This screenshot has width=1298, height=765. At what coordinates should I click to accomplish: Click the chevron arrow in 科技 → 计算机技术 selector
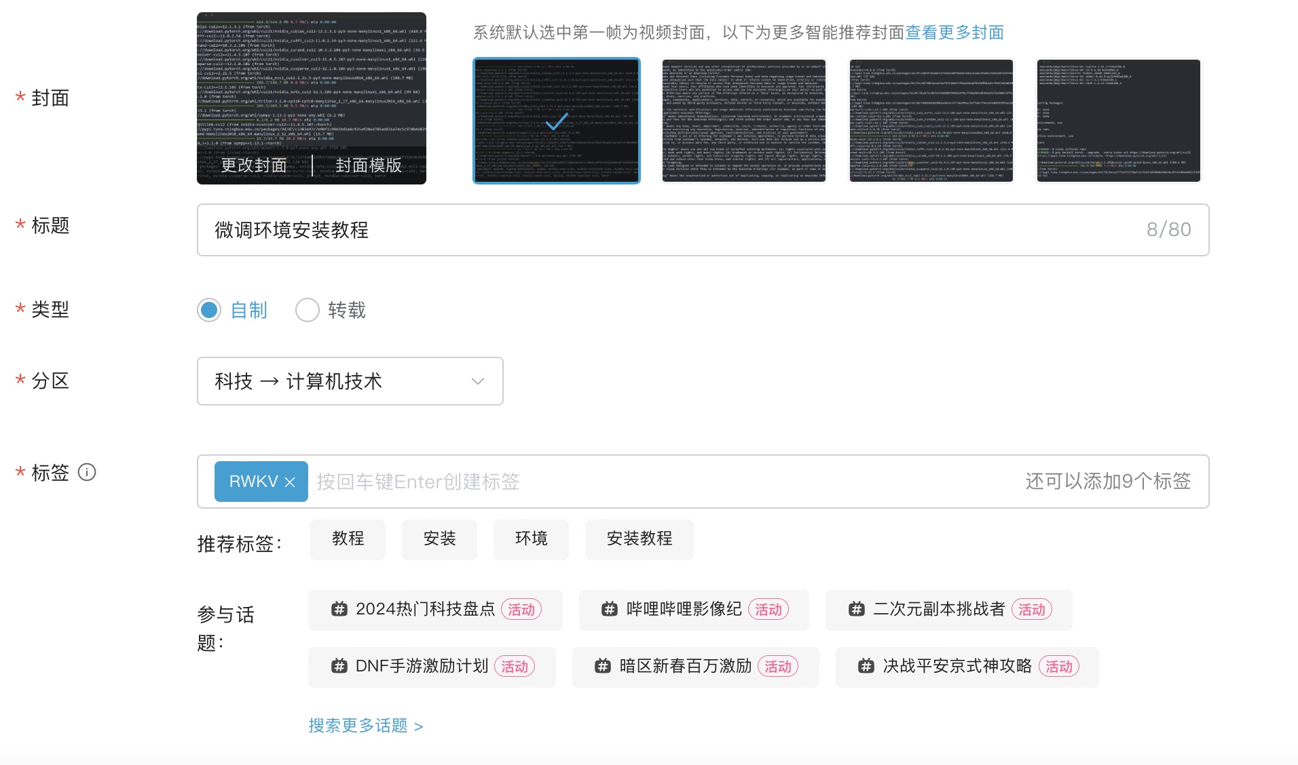477,381
